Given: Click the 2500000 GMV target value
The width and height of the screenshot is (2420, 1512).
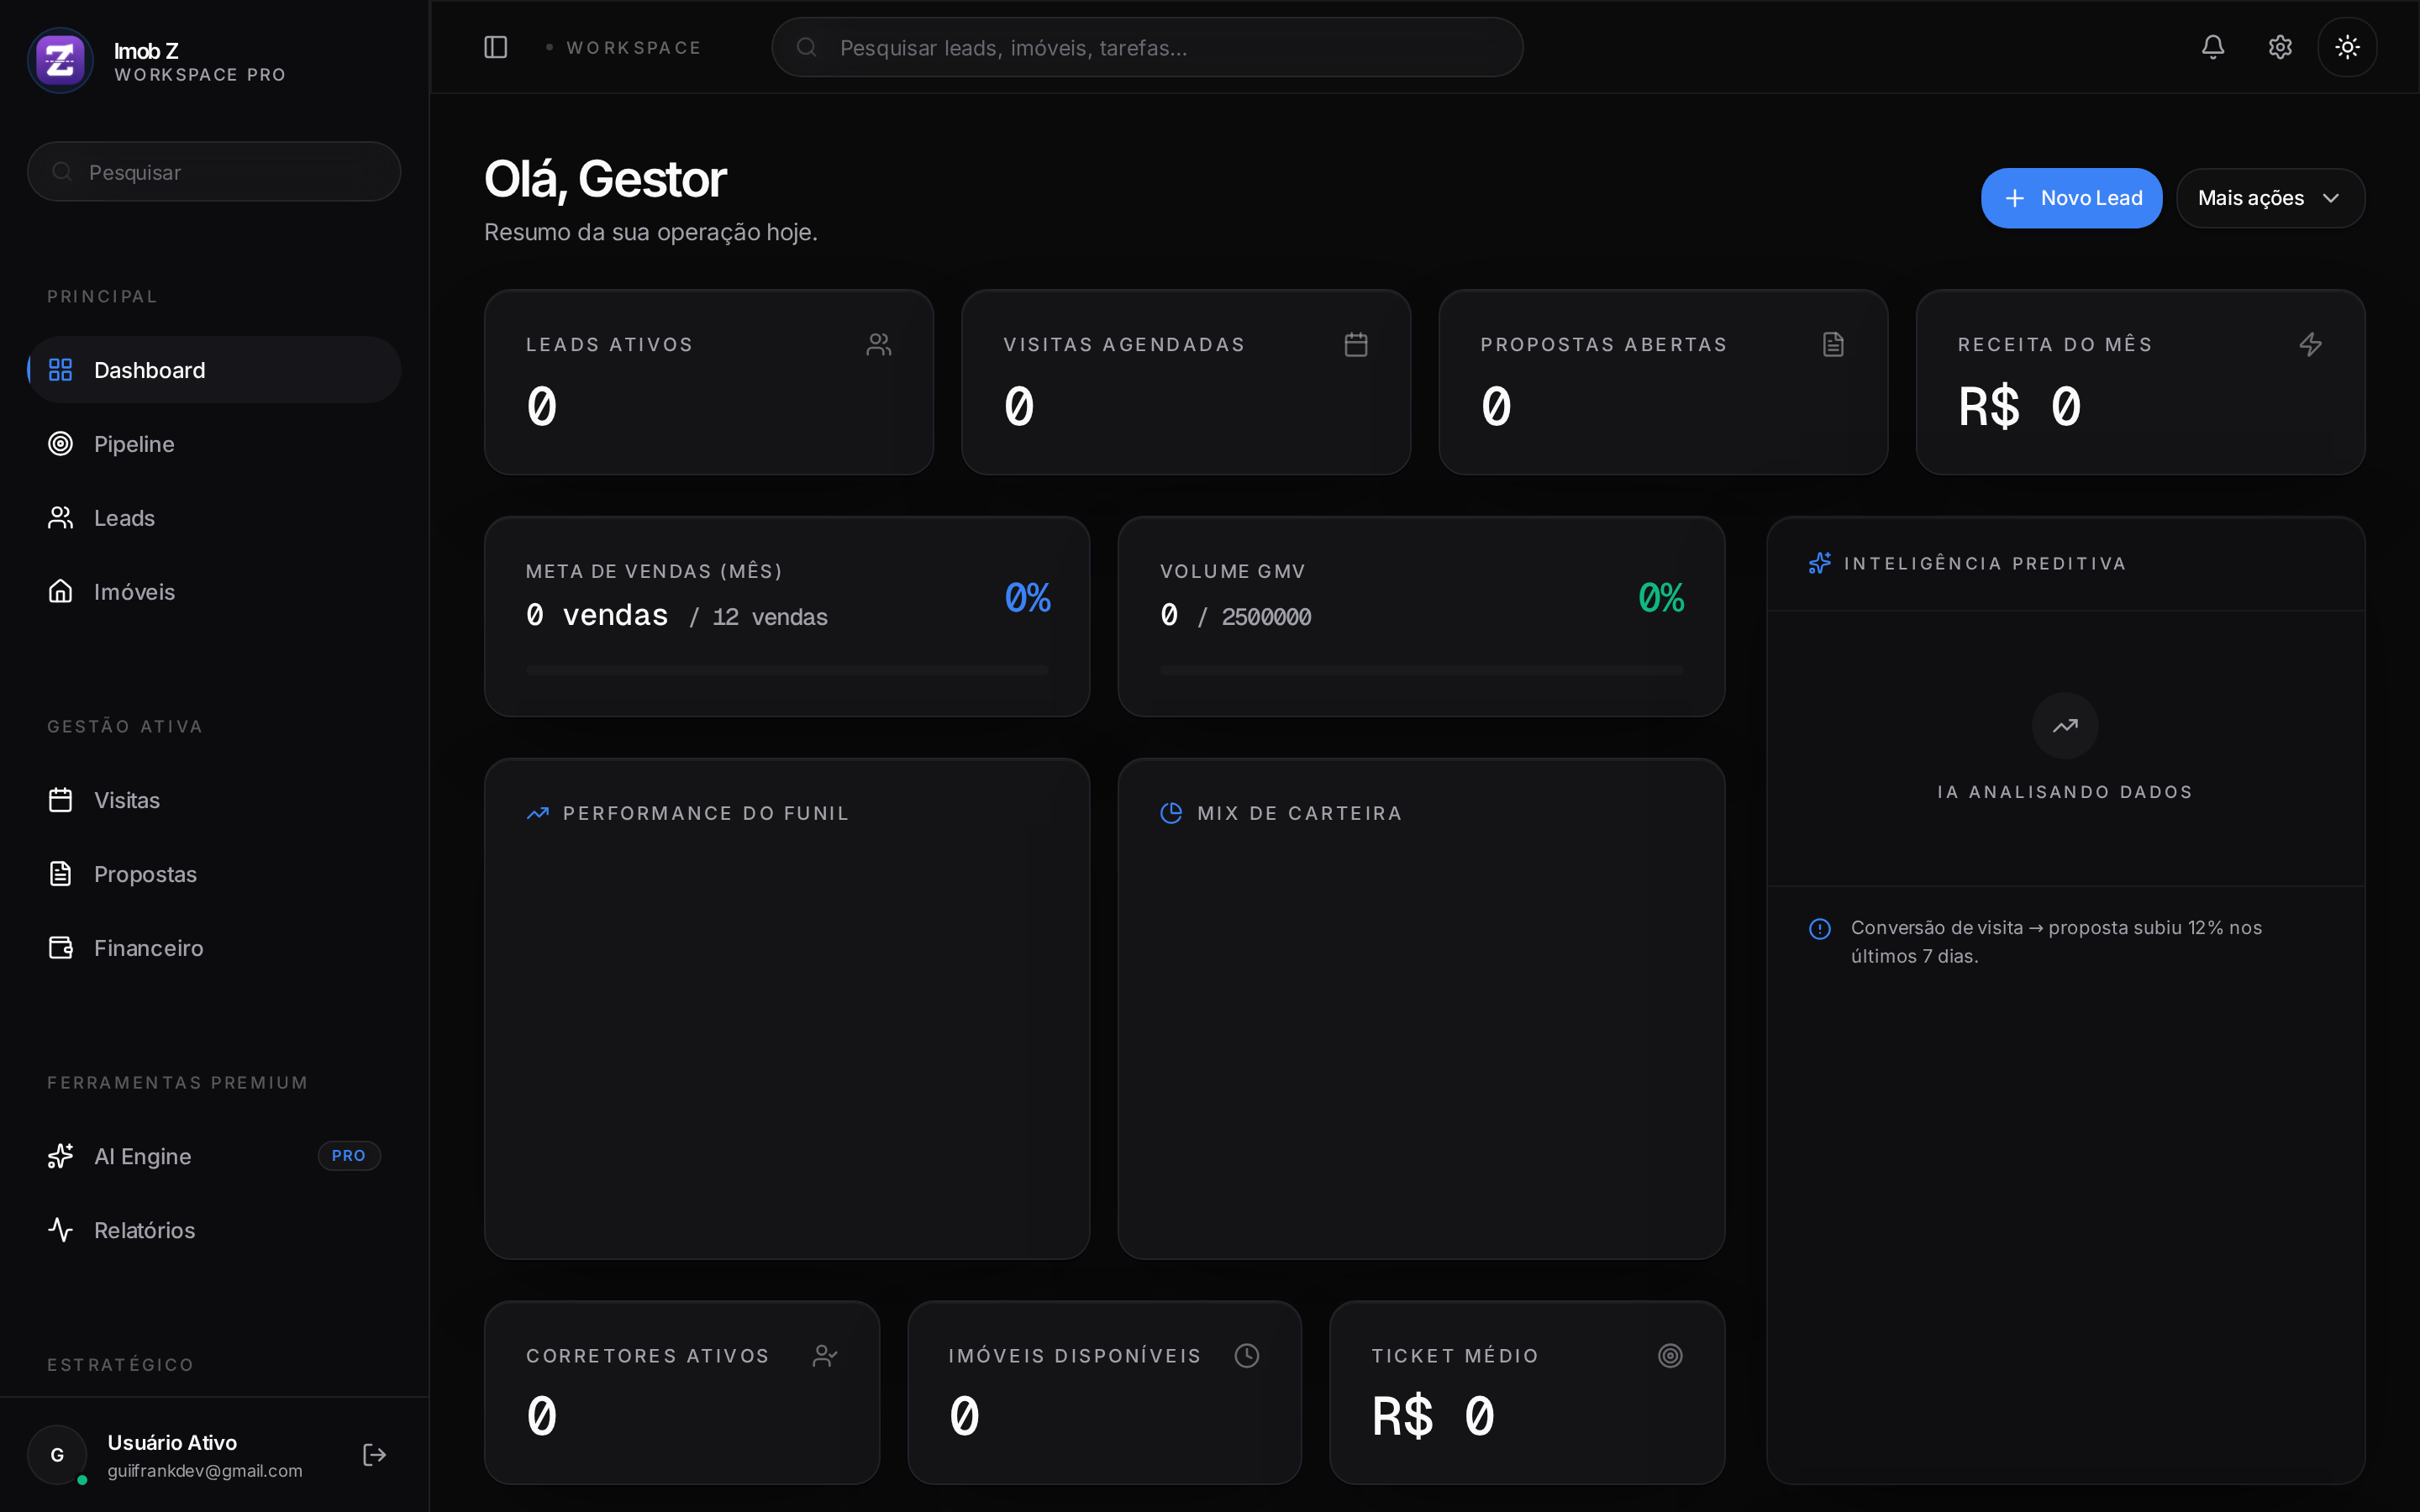Looking at the screenshot, I should coord(1266,617).
